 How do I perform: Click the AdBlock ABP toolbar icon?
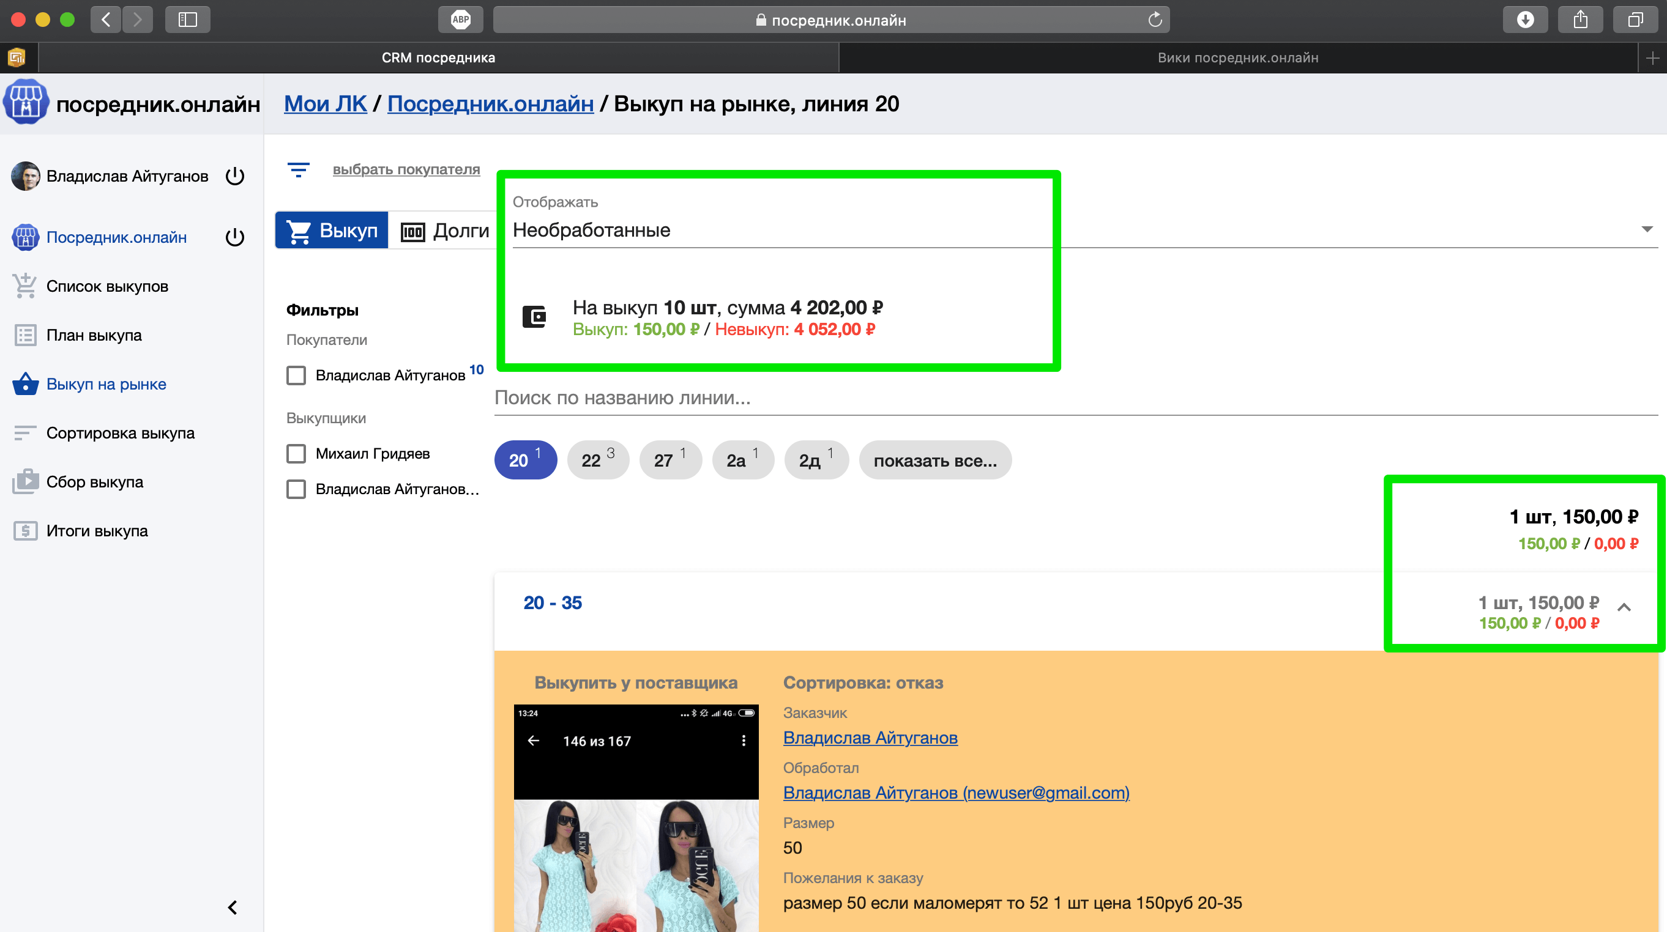pyautogui.click(x=460, y=20)
